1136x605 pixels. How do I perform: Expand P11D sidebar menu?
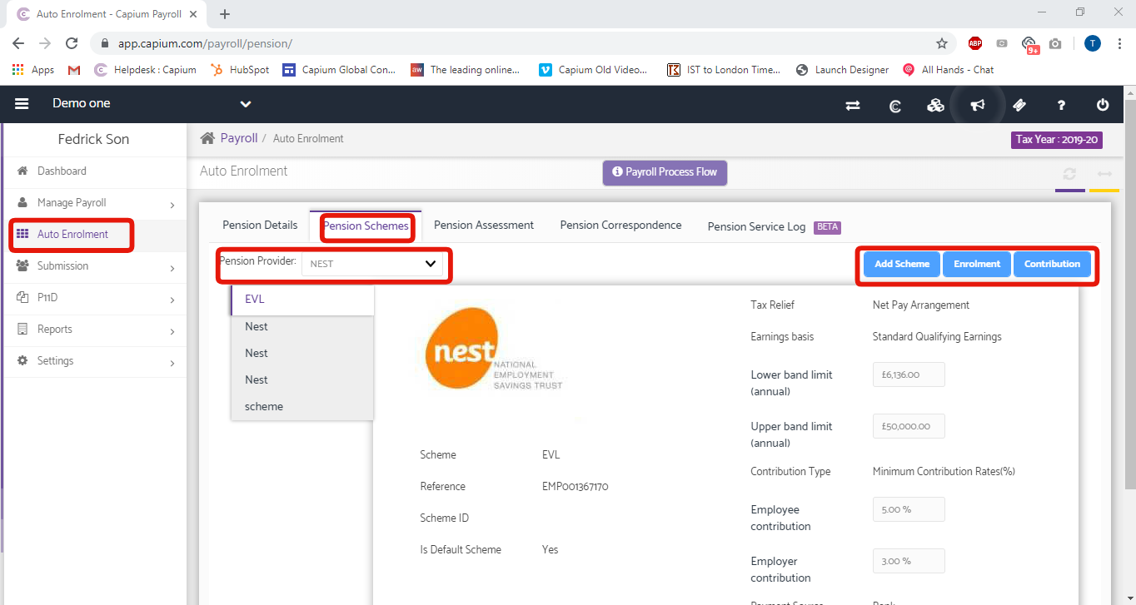pos(95,298)
